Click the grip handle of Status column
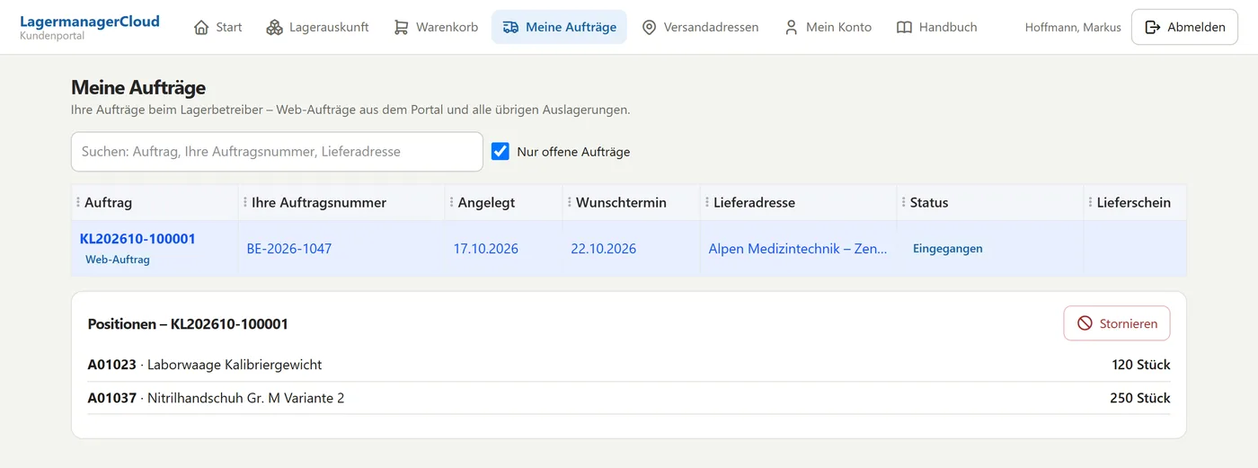This screenshot has height=468, width=1258. 903,202
